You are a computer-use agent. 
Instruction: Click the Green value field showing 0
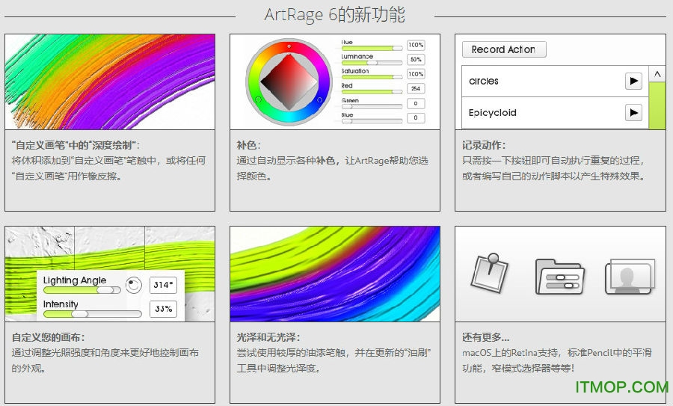pyautogui.click(x=416, y=103)
